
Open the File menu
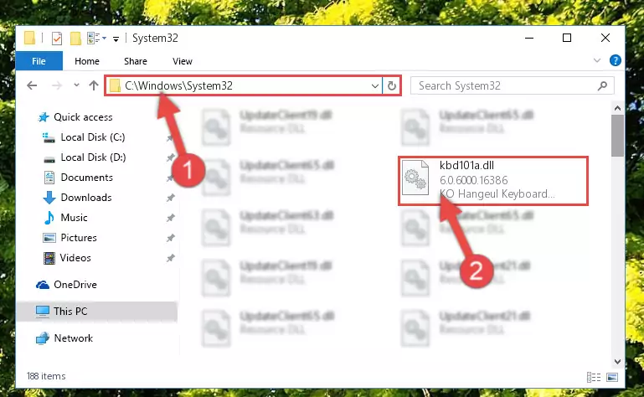pyautogui.click(x=39, y=61)
